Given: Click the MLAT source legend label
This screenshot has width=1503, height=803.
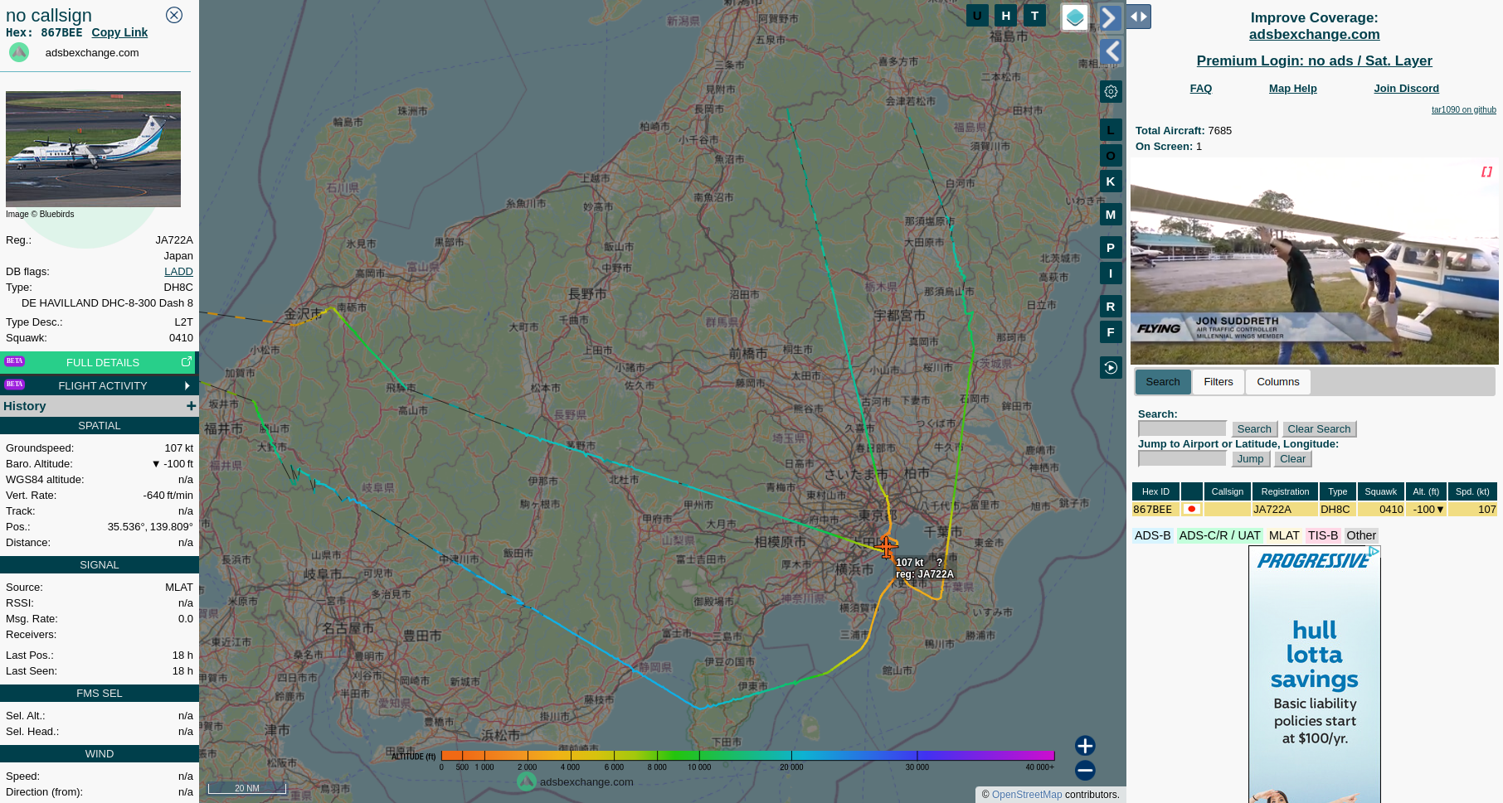Looking at the screenshot, I should tap(1283, 535).
